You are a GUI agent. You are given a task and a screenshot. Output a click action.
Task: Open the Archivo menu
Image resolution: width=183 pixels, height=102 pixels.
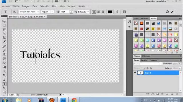coord(6,6)
